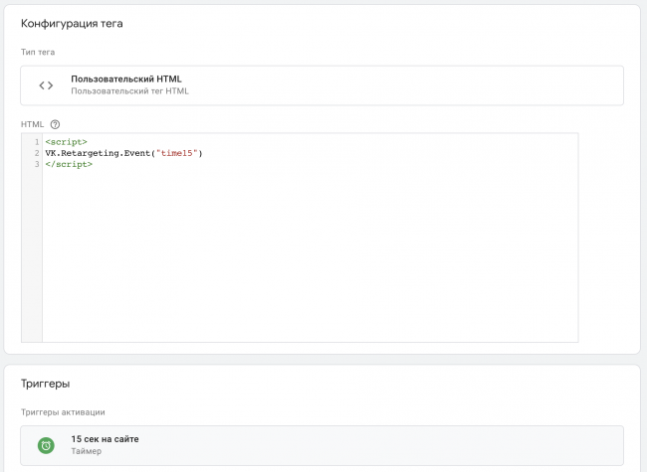Click the Триггеры активации label
The height and width of the screenshot is (472, 647).
[x=63, y=411]
